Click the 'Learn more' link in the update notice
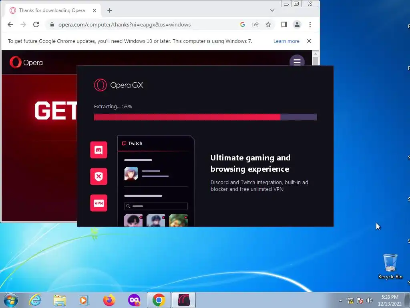The width and height of the screenshot is (410, 308). point(286,41)
